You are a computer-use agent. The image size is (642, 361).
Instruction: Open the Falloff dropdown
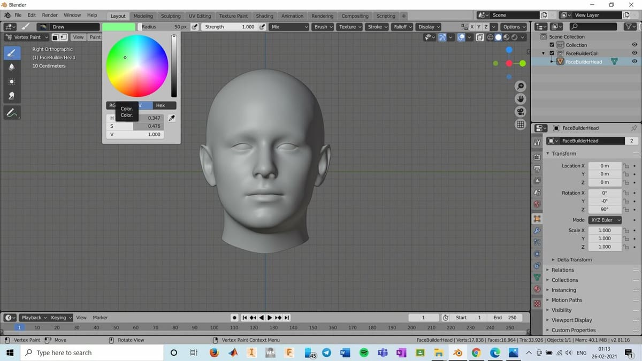402,27
